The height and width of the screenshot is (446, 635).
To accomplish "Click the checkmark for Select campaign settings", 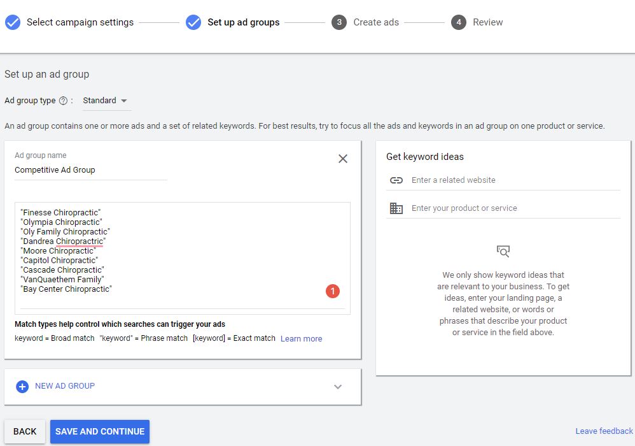I will tap(12, 22).
